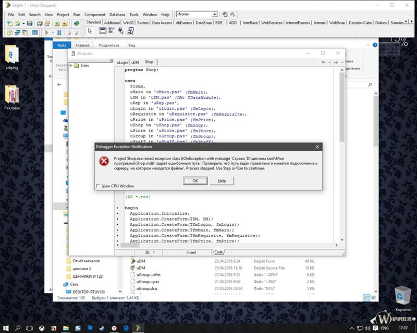Open the Project menu
Viewport: 417px width, 333px height.
pos(63,15)
